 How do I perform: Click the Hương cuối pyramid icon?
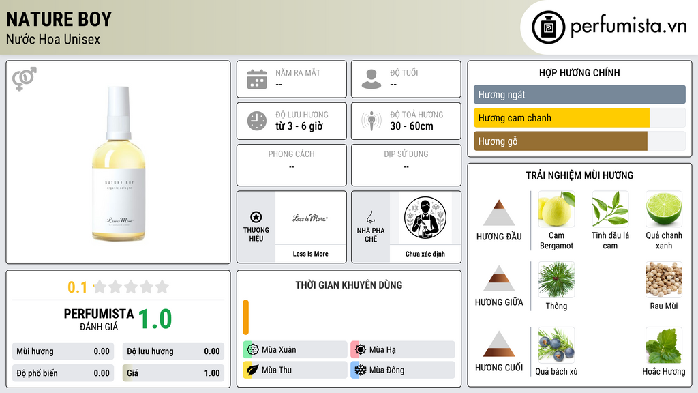pos(499,344)
